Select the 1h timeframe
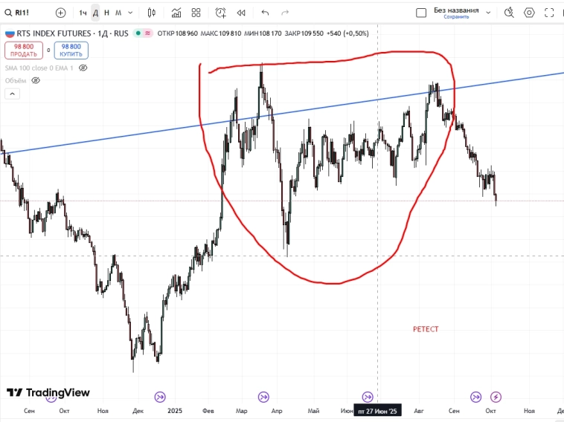The image size is (564, 422). (x=83, y=13)
